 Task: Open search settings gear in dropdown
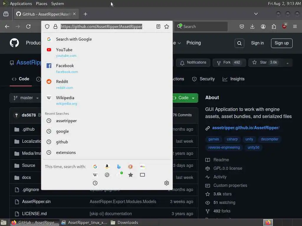[167, 183]
